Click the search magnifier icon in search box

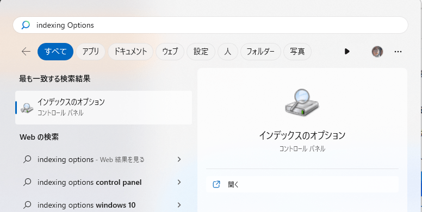(x=26, y=25)
